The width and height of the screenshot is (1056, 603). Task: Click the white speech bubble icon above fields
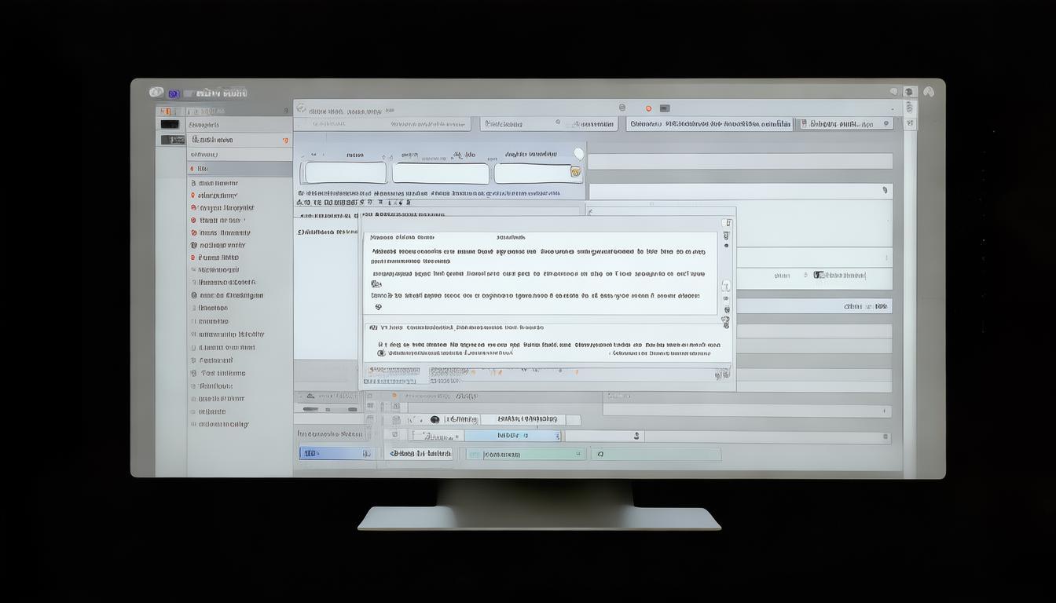pos(579,154)
